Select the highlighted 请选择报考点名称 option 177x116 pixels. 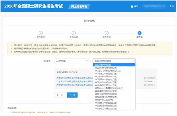click(x=114, y=65)
